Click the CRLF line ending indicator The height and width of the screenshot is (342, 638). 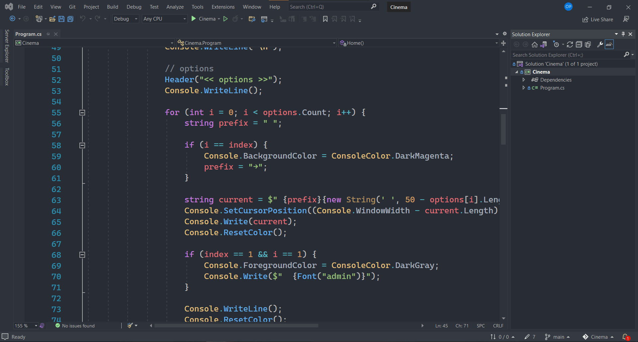[498, 326]
